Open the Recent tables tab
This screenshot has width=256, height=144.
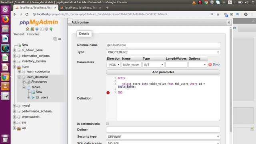(x=19, y=34)
